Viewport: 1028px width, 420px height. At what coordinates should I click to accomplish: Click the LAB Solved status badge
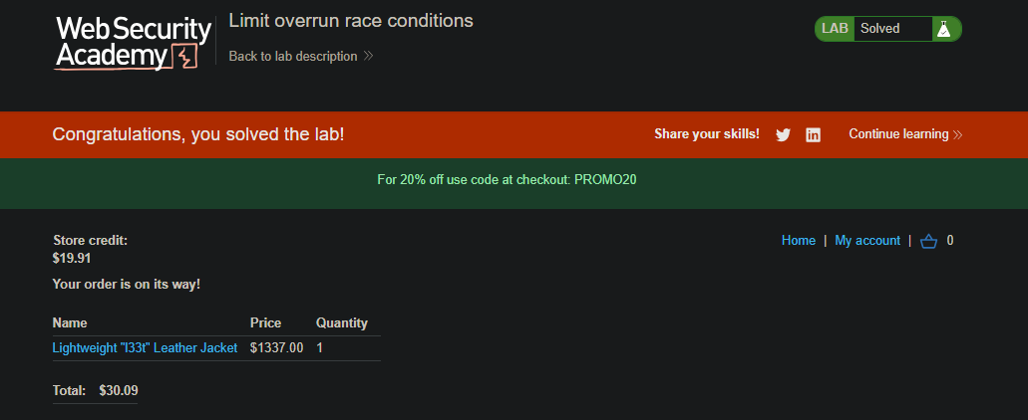[887, 29]
